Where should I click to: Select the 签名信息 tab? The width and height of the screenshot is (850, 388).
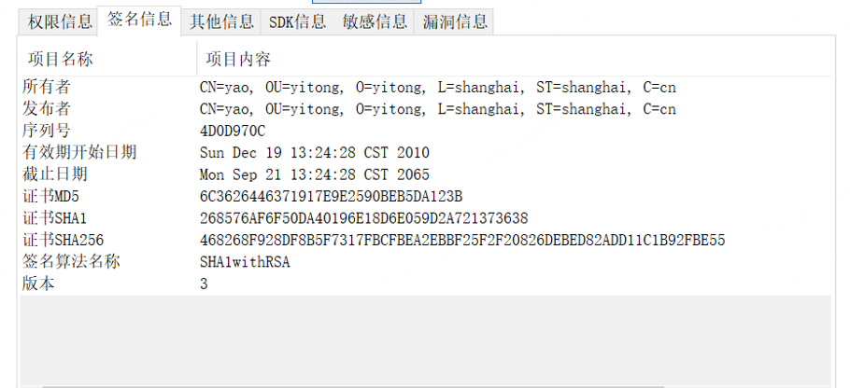point(139,20)
